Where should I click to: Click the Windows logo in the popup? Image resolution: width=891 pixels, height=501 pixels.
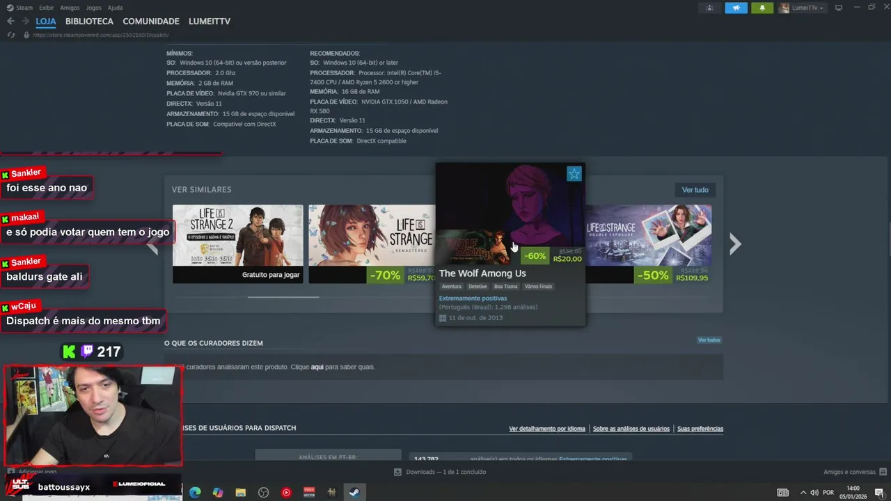[442, 318]
